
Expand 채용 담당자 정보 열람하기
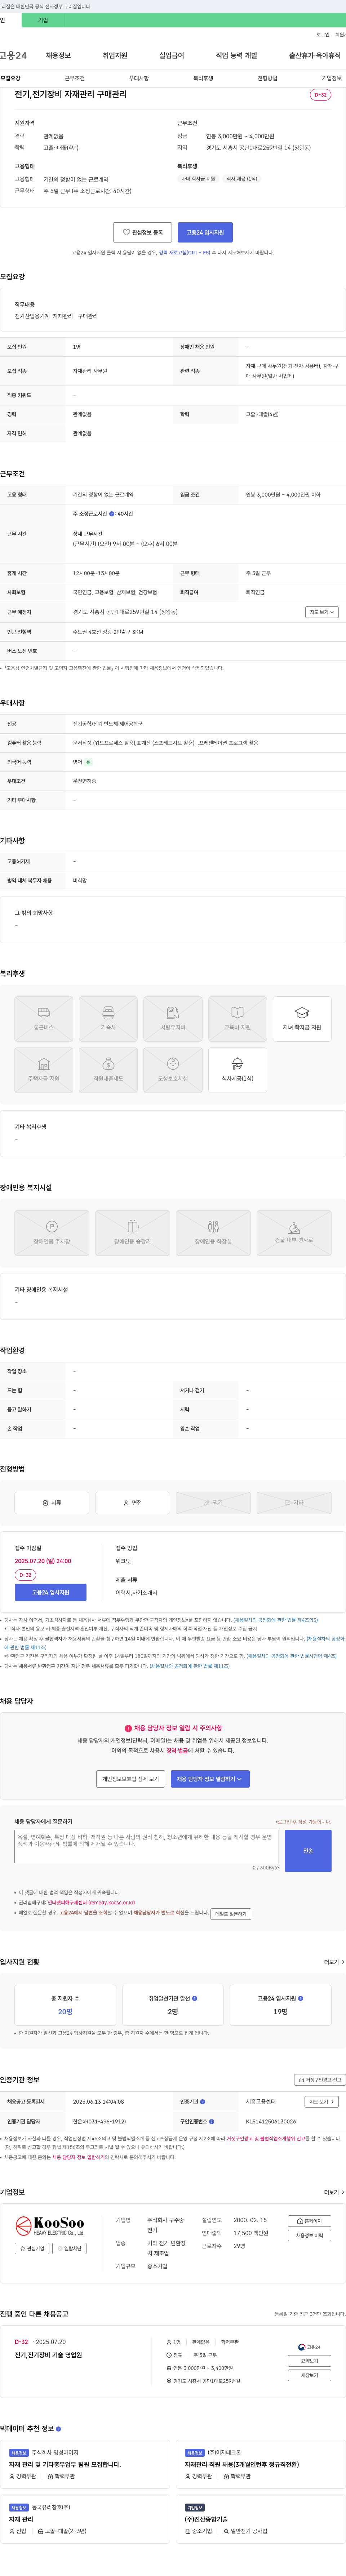click(210, 1779)
